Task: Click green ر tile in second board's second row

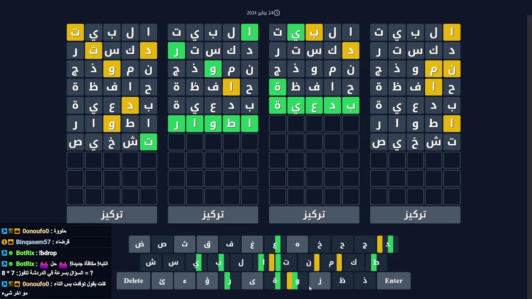Action: (x=176, y=51)
